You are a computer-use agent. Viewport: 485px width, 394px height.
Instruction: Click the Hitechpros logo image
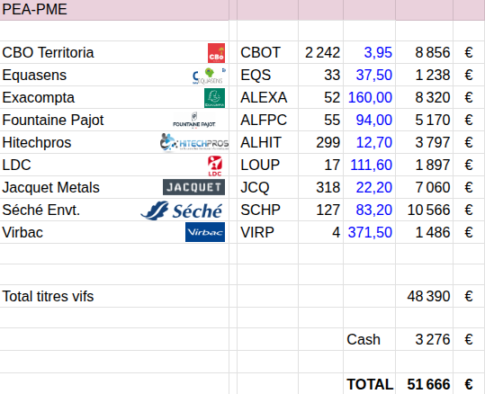pyautogui.click(x=194, y=142)
